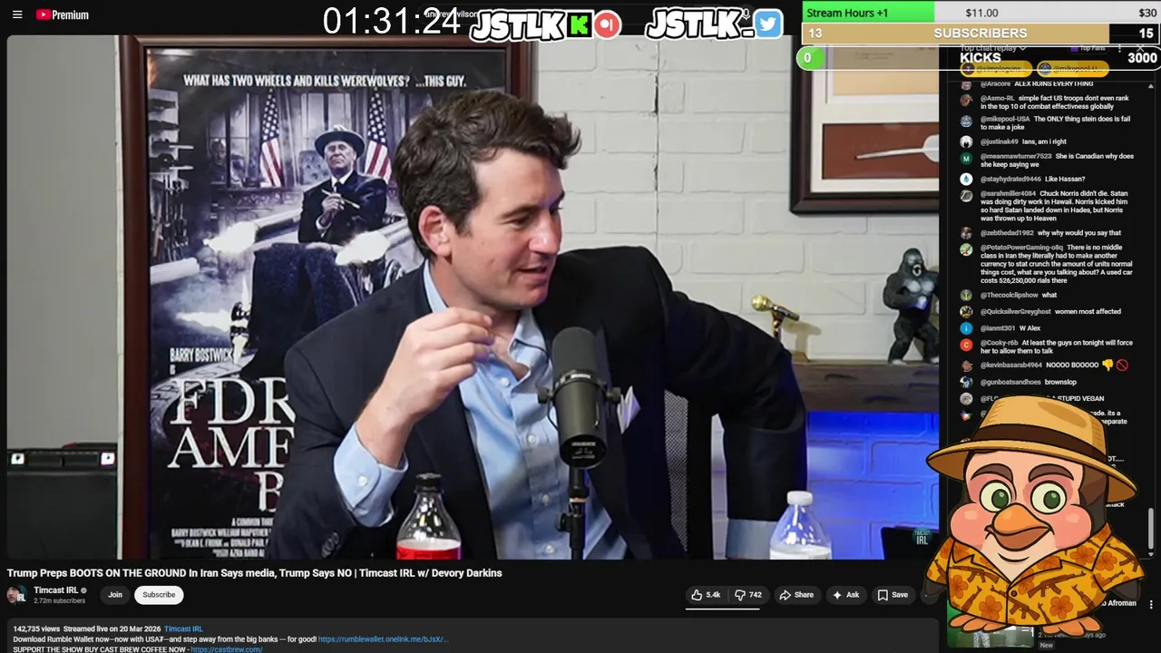Image resolution: width=1161 pixels, height=653 pixels.
Task: Open @stayhydrated9446's Like Hassan message
Action: (x=1032, y=179)
